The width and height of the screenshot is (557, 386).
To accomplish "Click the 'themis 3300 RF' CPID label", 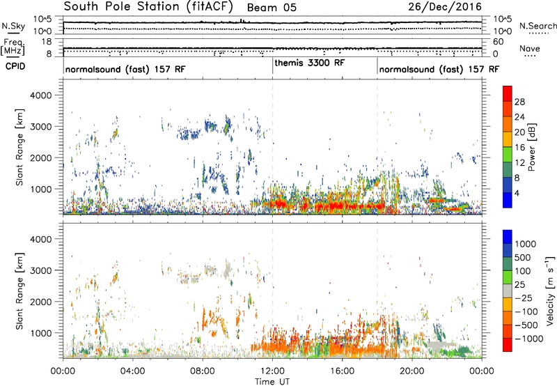I will [x=309, y=63].
